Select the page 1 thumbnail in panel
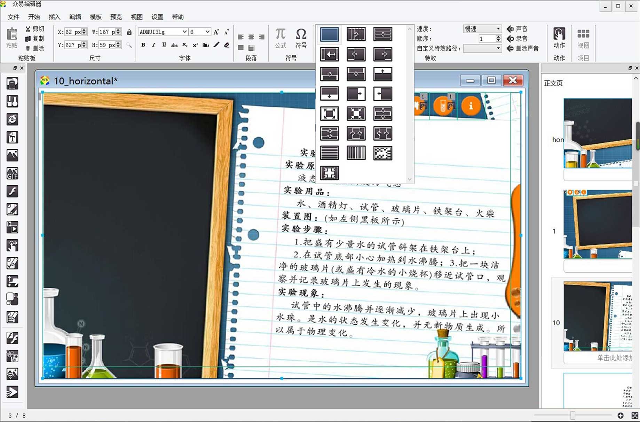640x422 pixels. tap(598, 224)
